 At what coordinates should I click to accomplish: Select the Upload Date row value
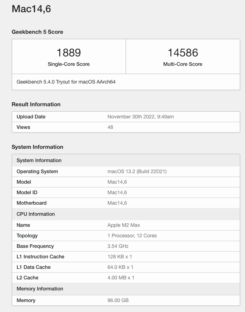click(141, 117)
